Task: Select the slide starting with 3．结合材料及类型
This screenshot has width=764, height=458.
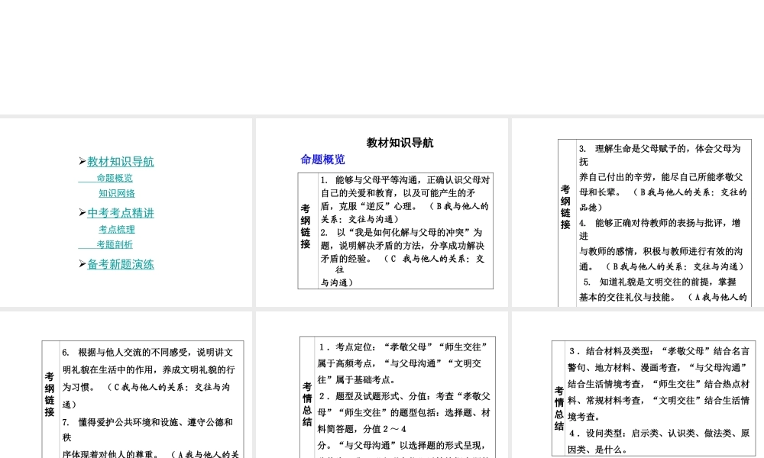Action: (638, 385)
